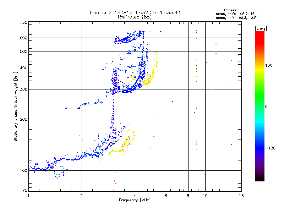Click the colorbar tick label '0'
Screen dimensions: 284x213
click(x=266, y=107)
